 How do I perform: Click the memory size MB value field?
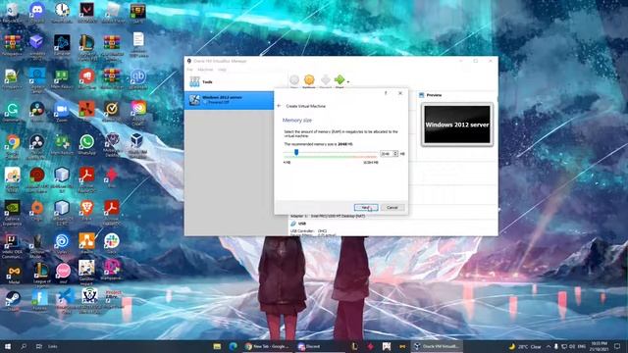pos(387,154)
